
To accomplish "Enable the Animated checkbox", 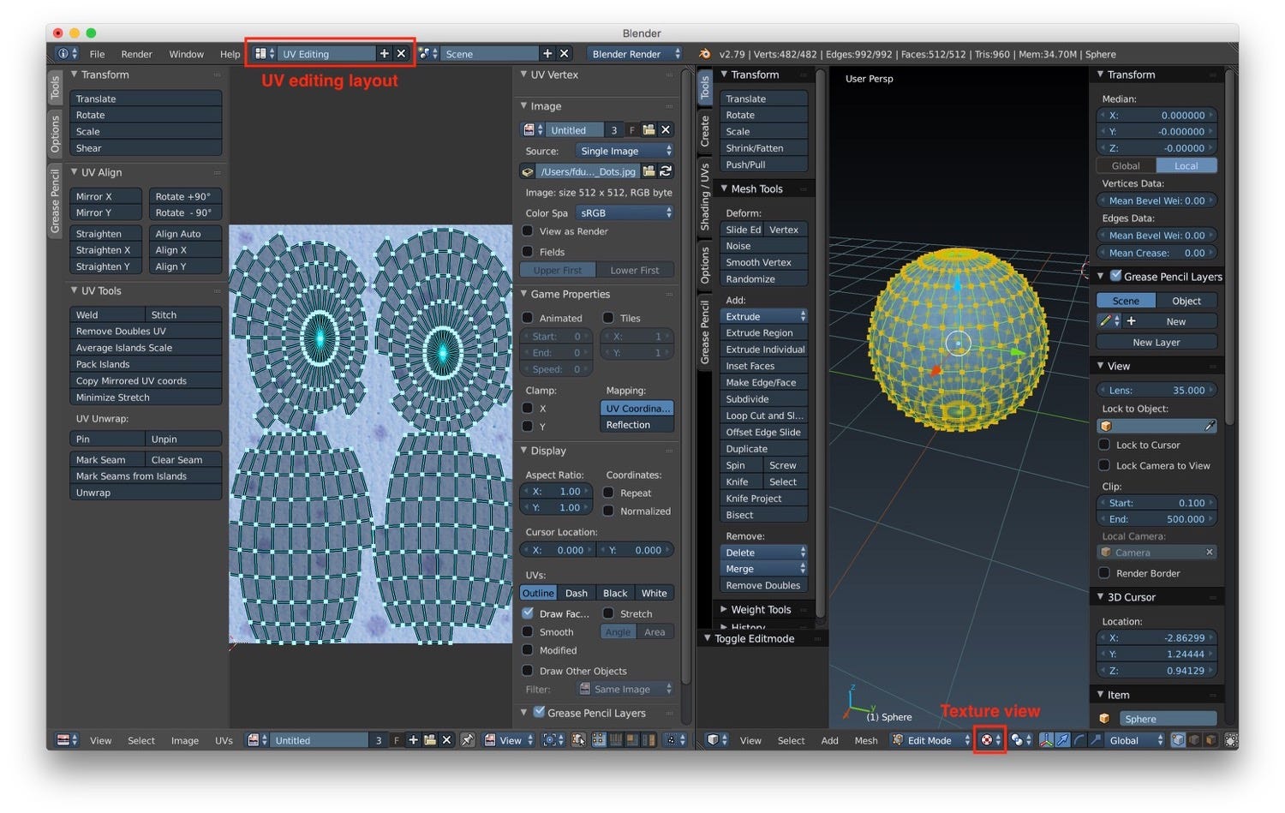I will pos(528,318).
